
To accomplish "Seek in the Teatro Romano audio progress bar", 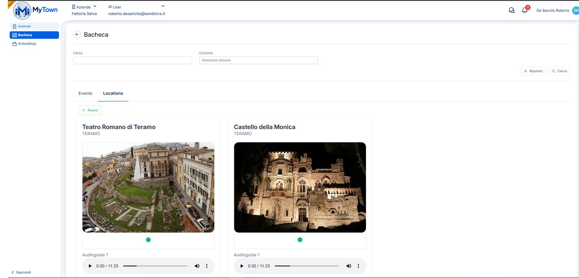I will pos(155,266).
